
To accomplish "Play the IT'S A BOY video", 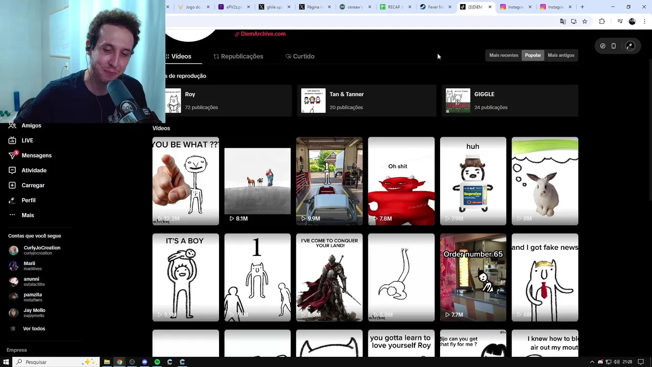I will click(x=185, y=277).
